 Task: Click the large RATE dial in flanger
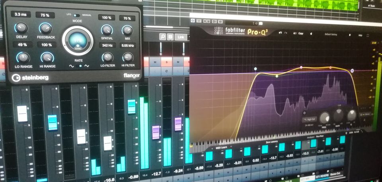click(x=78, y=40)
